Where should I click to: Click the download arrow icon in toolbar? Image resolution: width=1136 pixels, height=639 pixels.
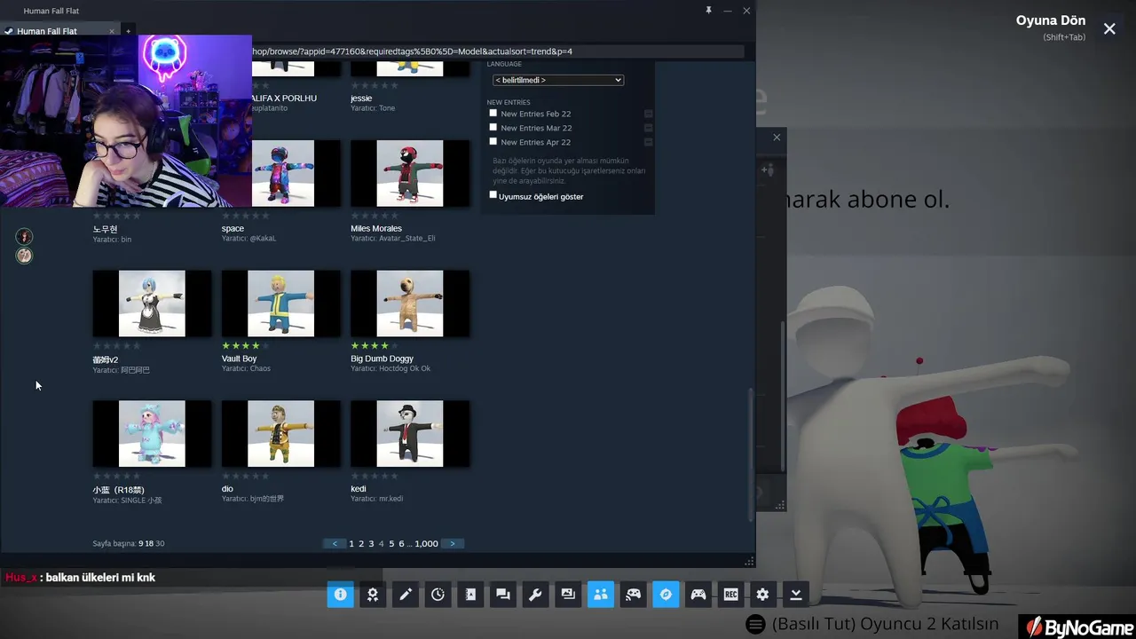point(796,595)
